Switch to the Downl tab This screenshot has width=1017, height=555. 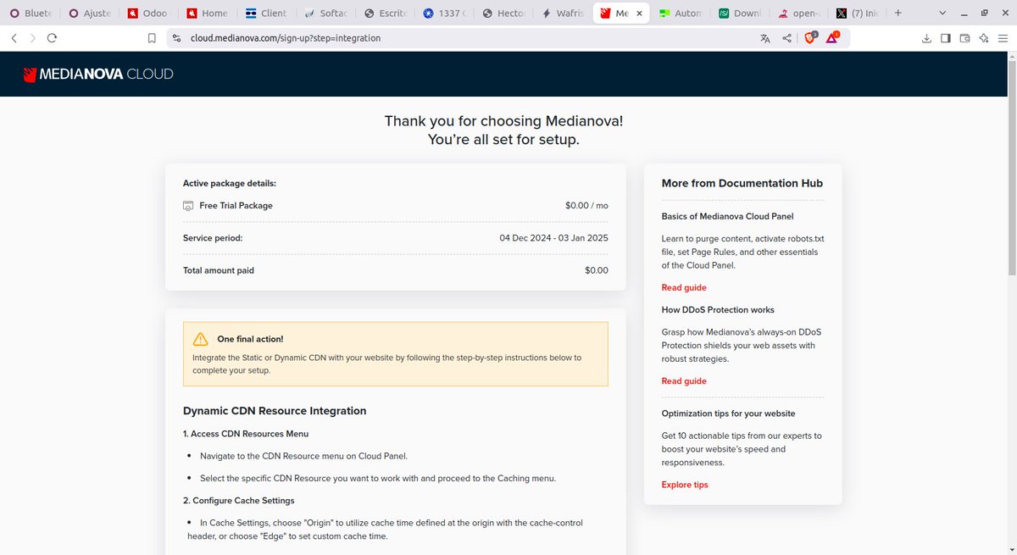[x=738, y=14]
